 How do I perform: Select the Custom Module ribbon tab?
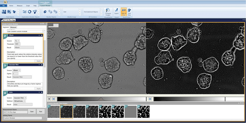[45, 6]
